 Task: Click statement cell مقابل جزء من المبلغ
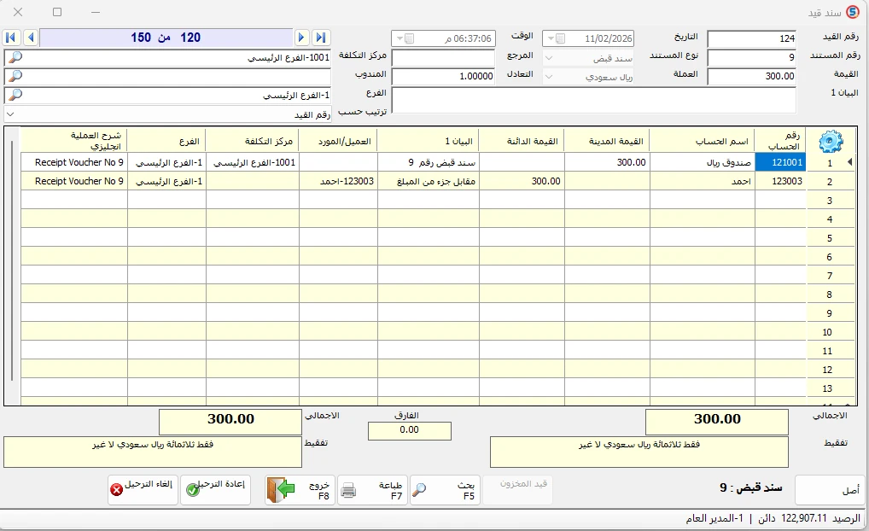pos(428,181)
